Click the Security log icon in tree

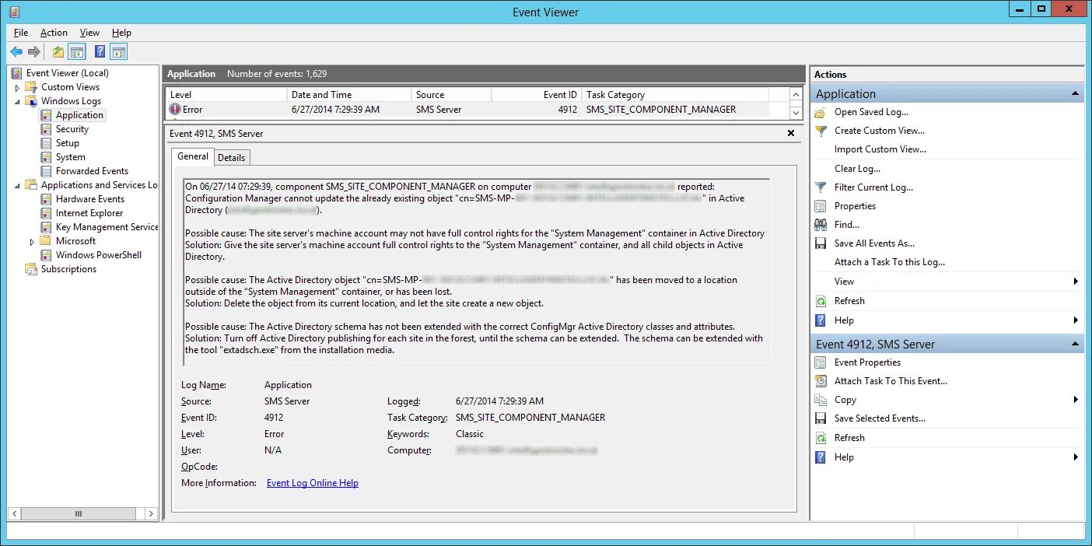47,129
